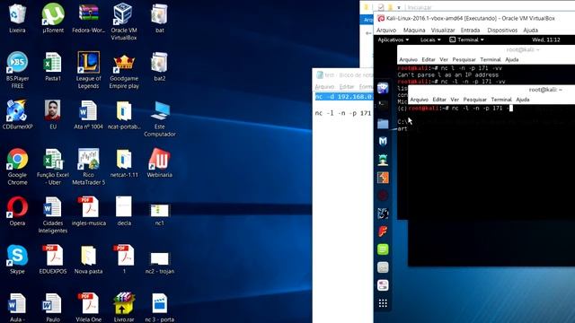
Task: Select the CDBurnerXP desktop icon
Action: click(x=17, y=115)
